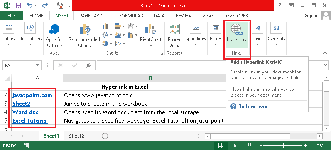This screenshot has width=331, height=150.
Task: Open the FORMULAS ribbon tab
Action: pyautogui.click(x=131, y=15)
